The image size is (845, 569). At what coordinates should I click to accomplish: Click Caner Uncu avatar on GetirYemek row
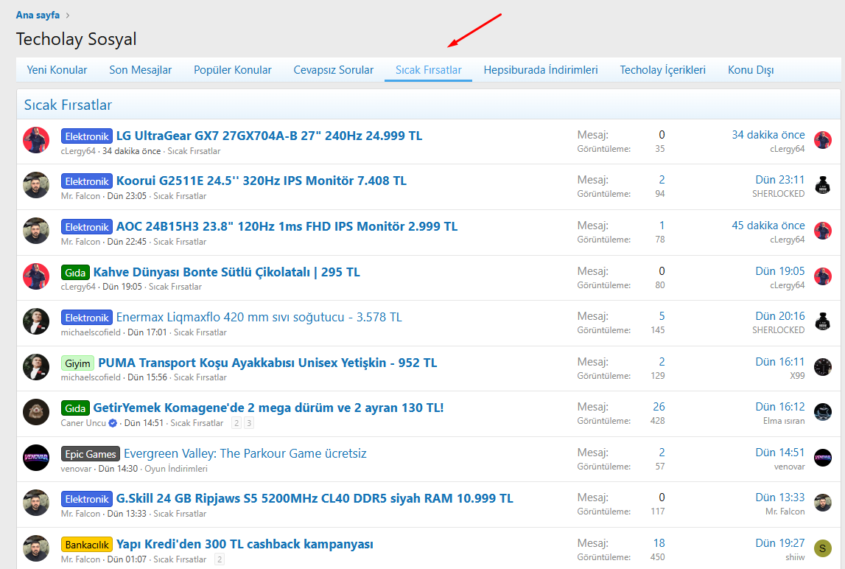click(x=36, y=412)
